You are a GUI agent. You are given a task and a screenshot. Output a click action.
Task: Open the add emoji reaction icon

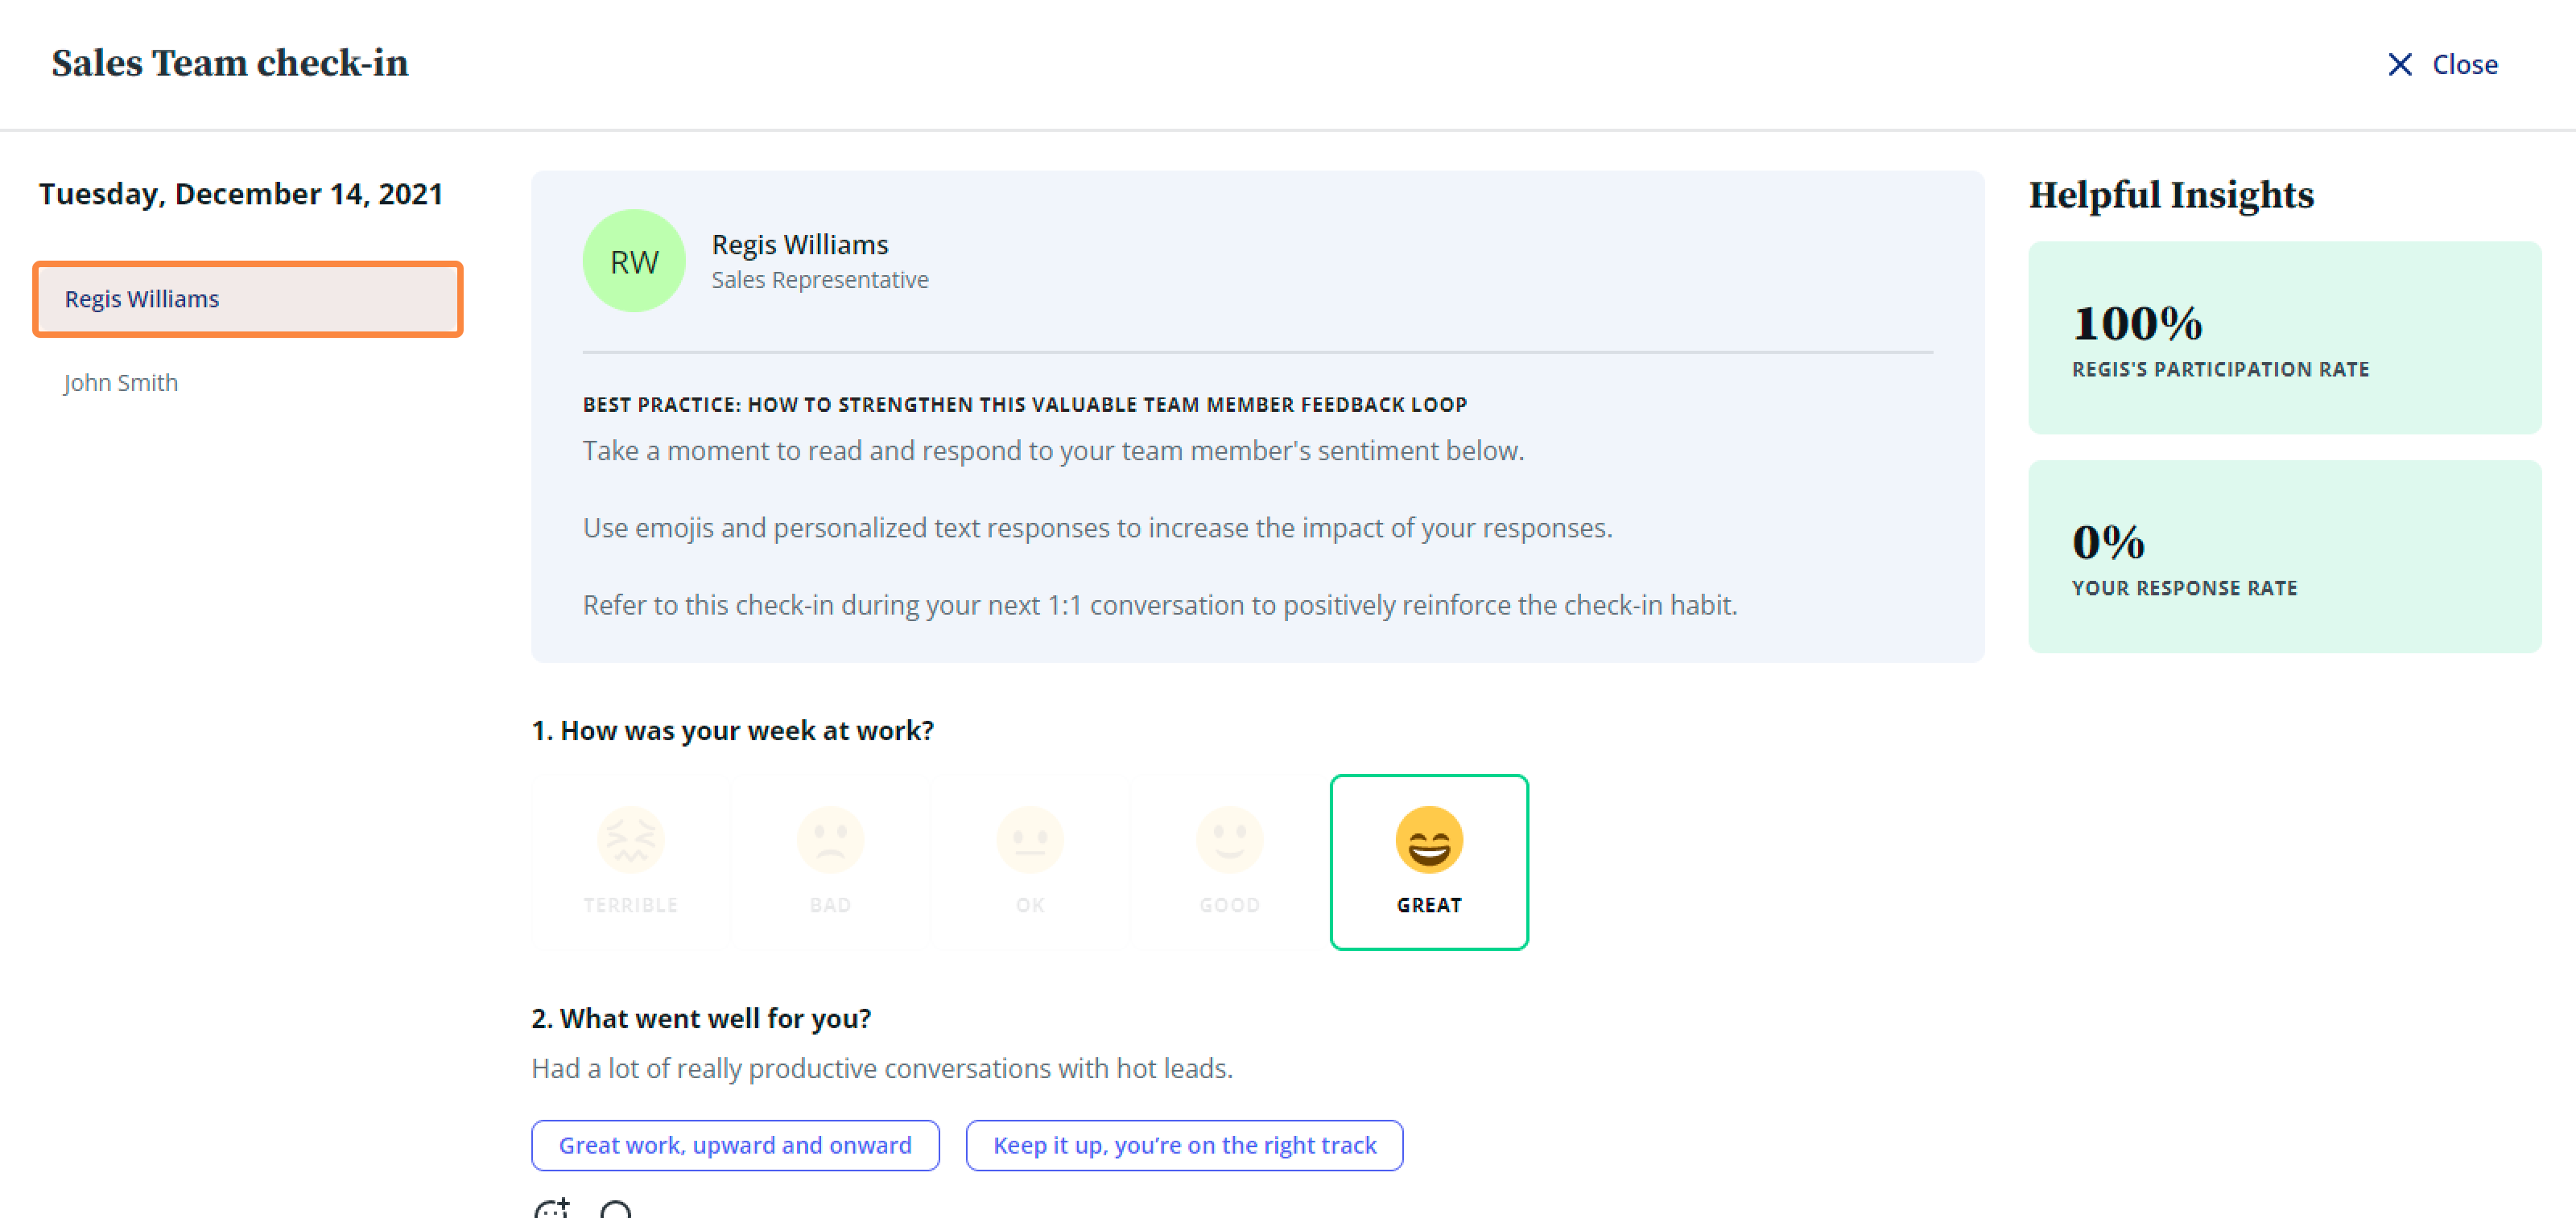(x=552, y=1208)
